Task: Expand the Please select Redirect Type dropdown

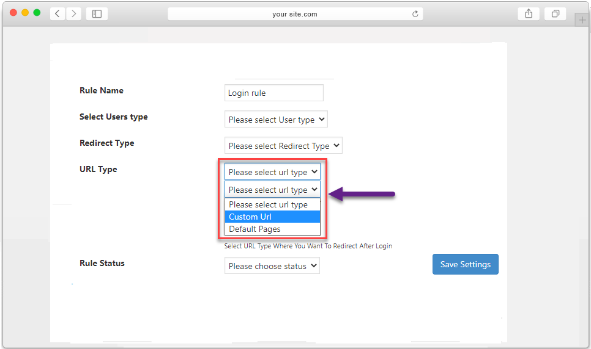Action: pyautogui.click(x=283, y=146)
